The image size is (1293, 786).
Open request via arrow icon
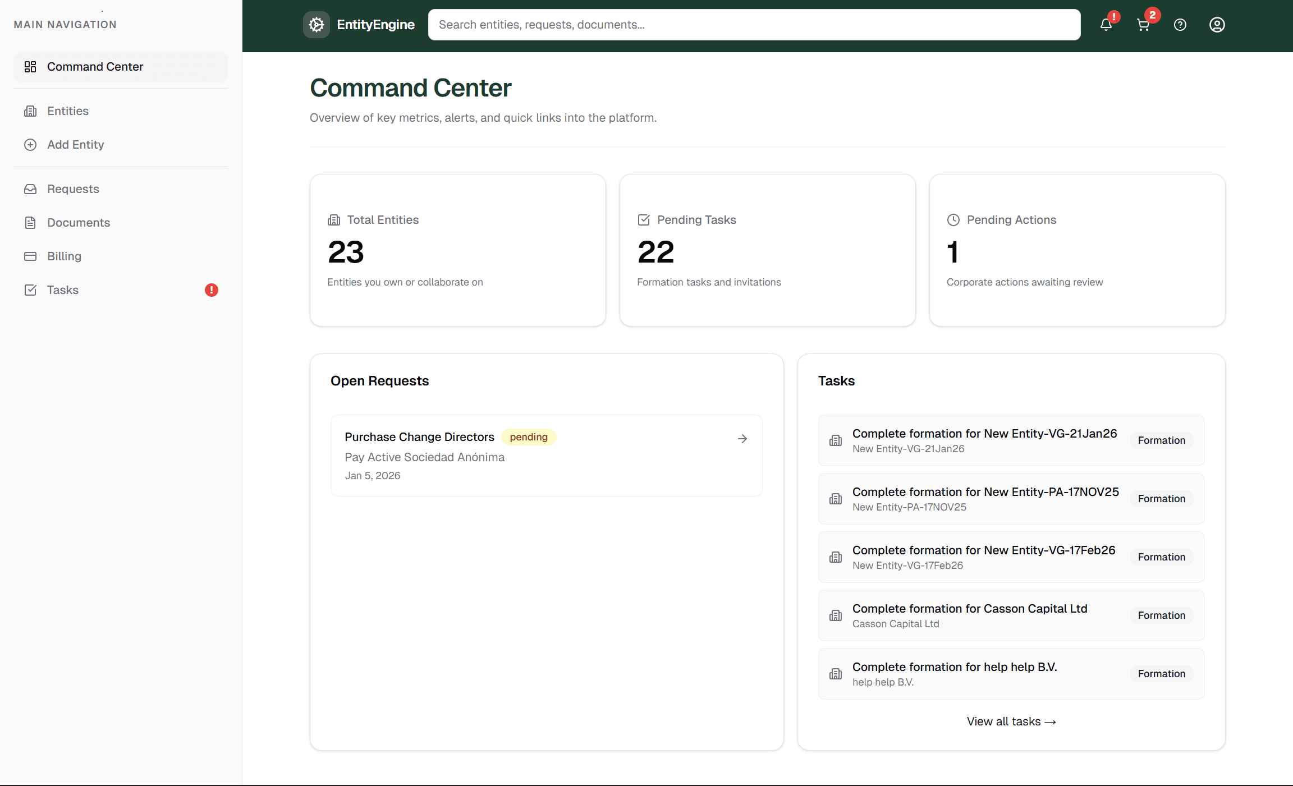(x=742, y=439)
